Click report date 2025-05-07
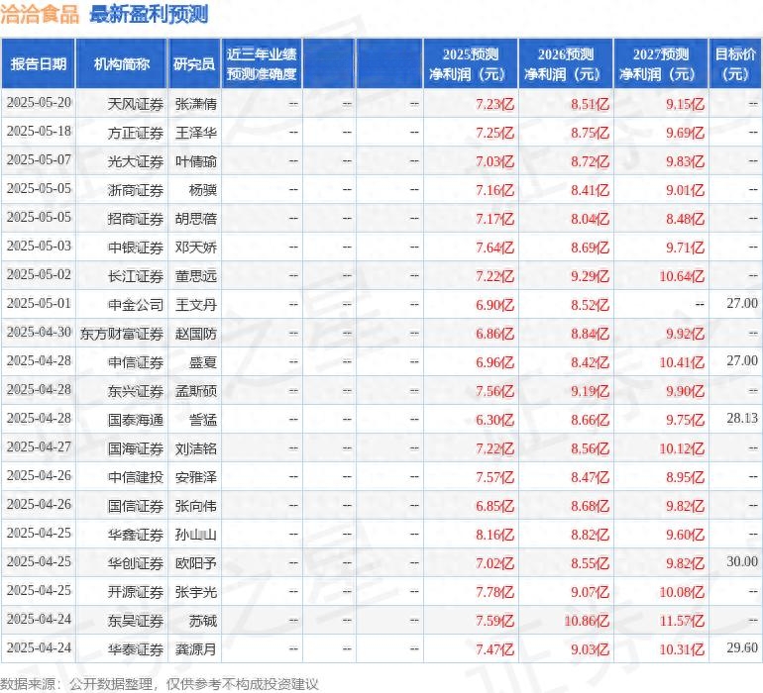The image size is (763, 693). click(39, 160)
